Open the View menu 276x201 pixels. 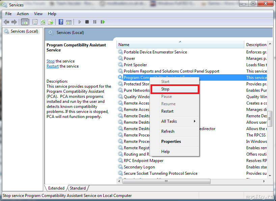tap(38, 14)
